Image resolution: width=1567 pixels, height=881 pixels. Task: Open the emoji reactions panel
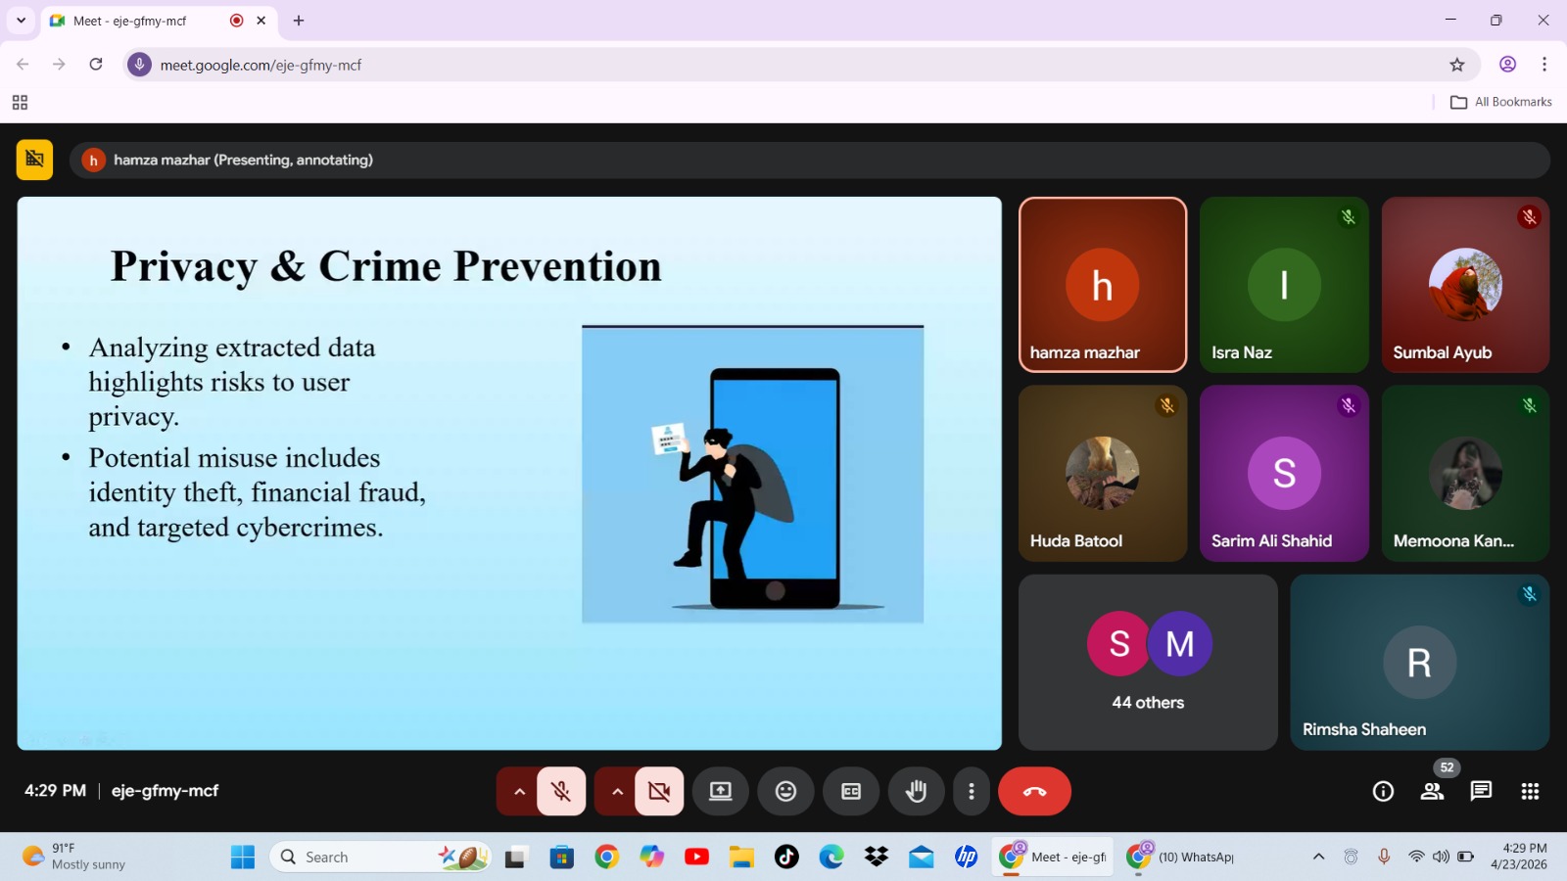pyautogui.click(x=785, y=791)
